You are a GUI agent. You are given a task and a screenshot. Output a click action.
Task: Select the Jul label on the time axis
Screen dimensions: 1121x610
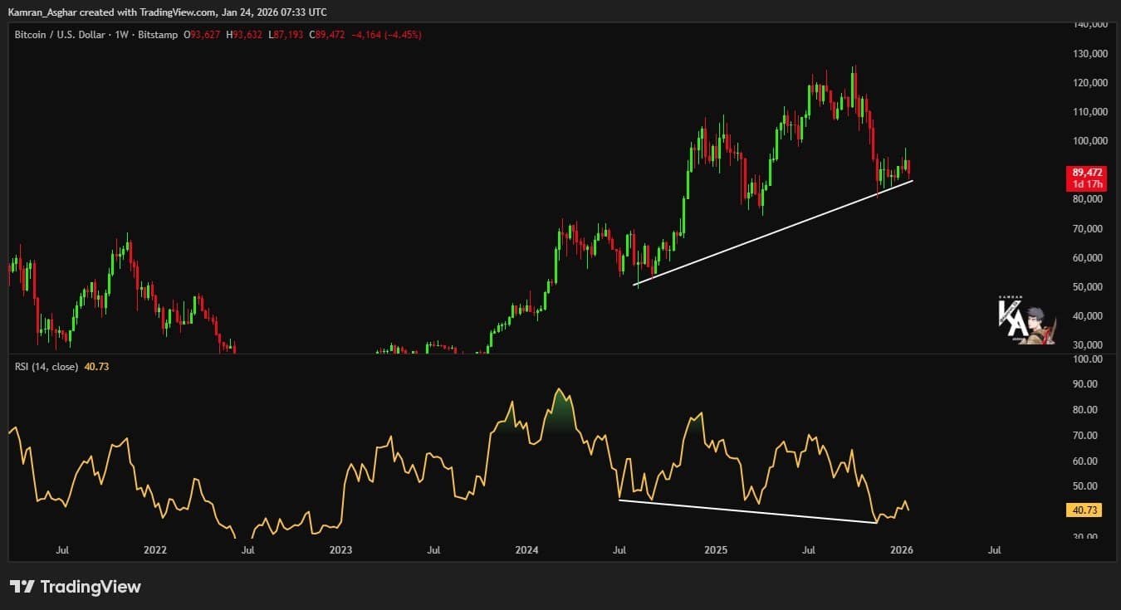tap(61, 549)
